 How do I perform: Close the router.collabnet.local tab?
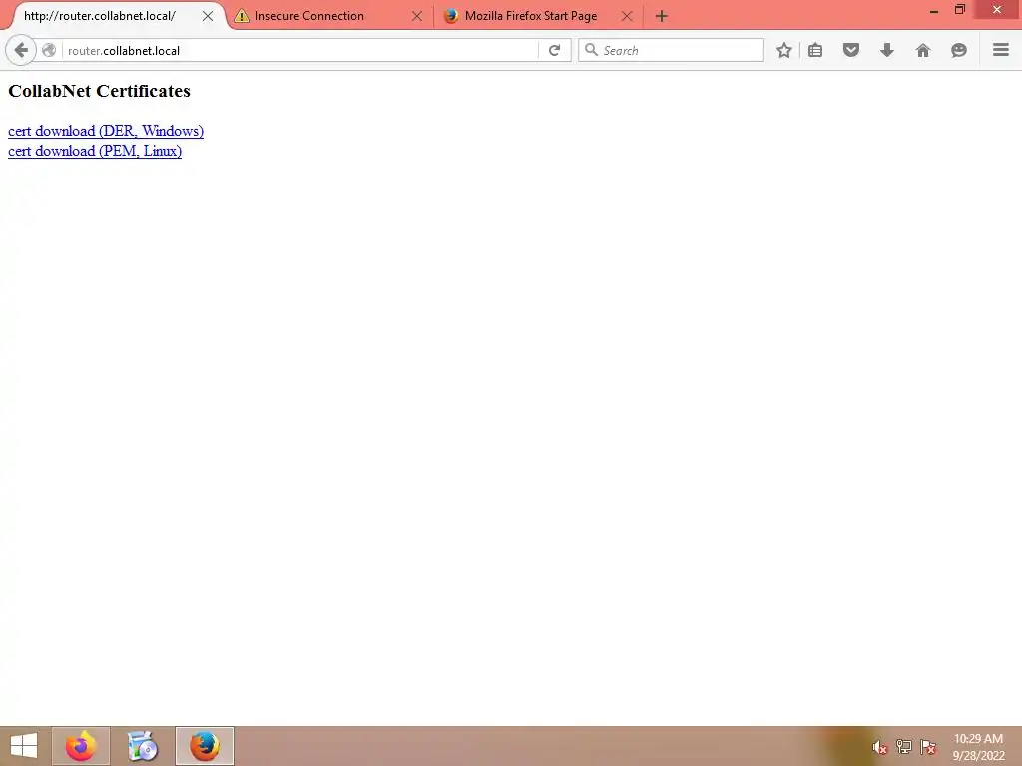tap(208, 16)
